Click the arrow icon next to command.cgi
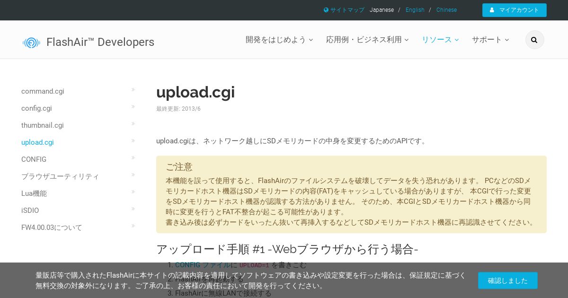The width and height of the screenshot is (568, 298). (x=133, y=89)
